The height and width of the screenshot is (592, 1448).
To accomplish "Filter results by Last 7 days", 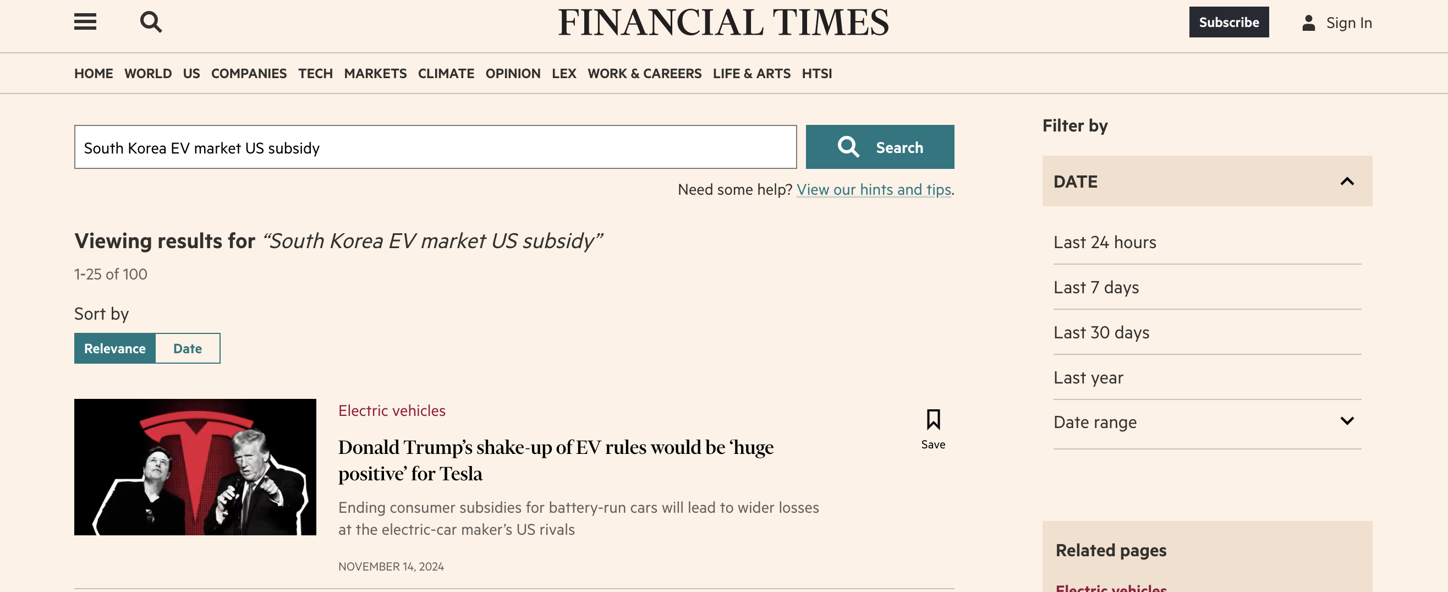I will [1094, 287].
